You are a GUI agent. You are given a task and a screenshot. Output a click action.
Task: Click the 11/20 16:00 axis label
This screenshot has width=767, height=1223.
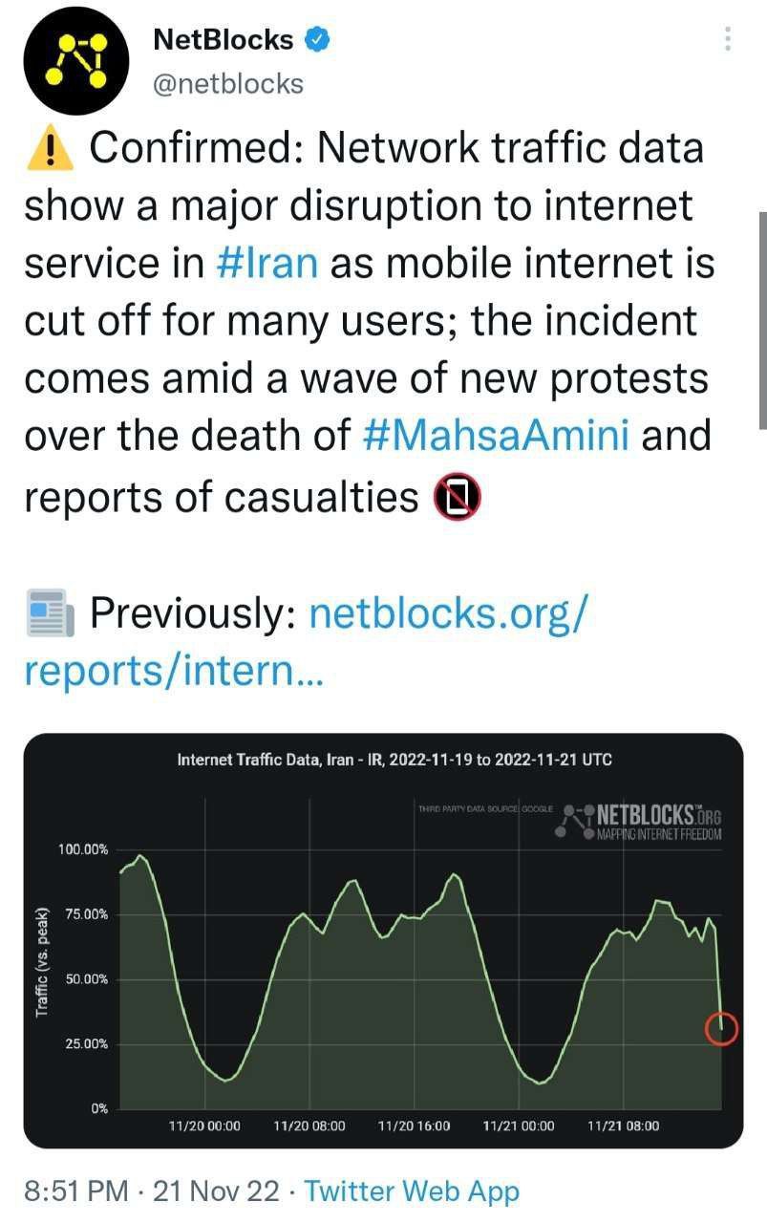pyautogui.click(x=414, y=1126)
